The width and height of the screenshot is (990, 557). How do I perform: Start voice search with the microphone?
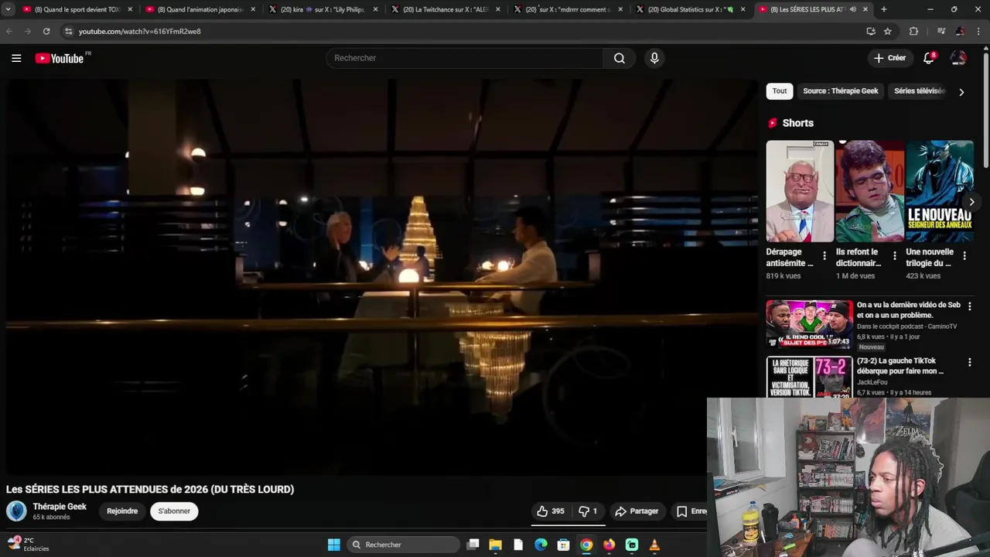[654, 58]
